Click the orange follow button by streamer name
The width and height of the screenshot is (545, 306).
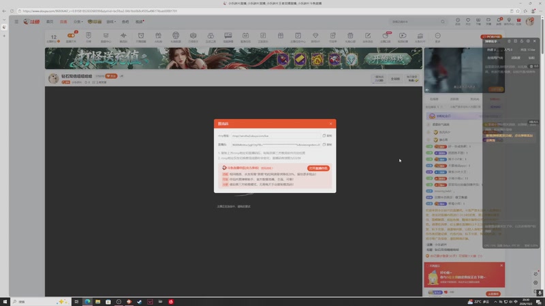111,76
